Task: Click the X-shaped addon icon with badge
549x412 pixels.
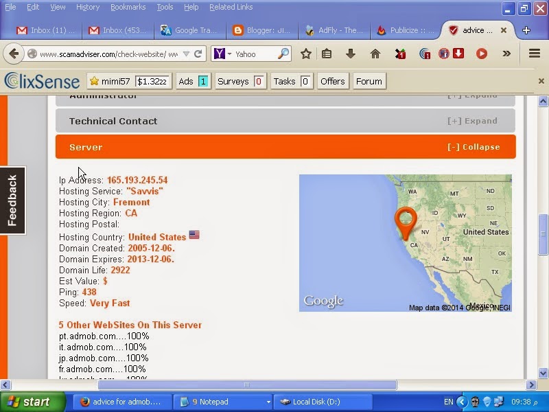Action: click(400, 54)
